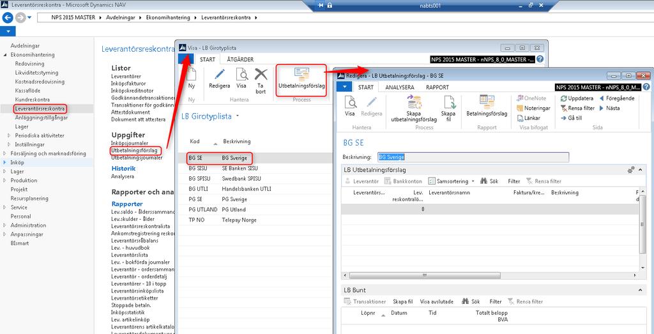The image size is (654, 334).
Task: Collapse Ekonomihantering tree node
Action: pos(5,55)
